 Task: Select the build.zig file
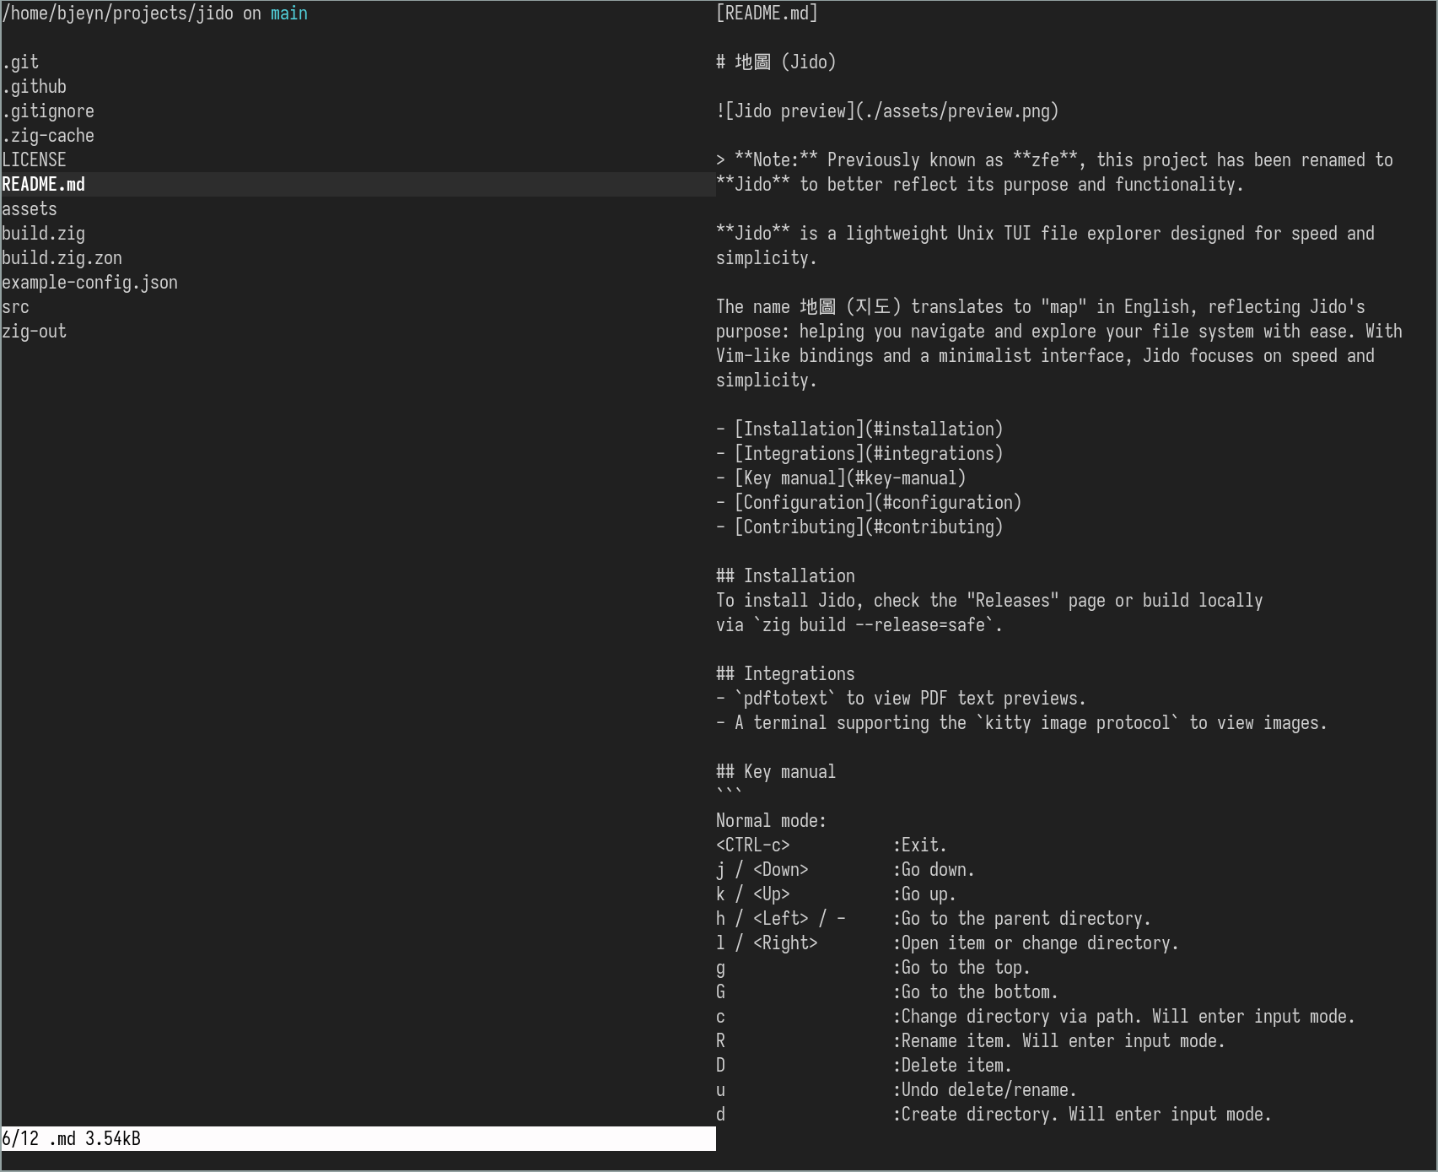tap(44, 234)
